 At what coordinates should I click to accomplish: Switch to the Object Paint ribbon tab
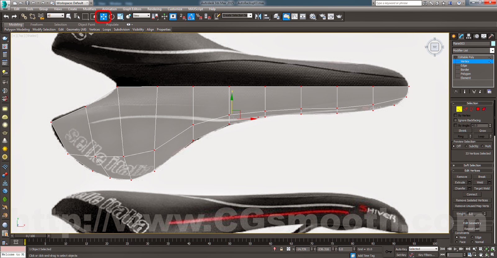tap(87, 25)
